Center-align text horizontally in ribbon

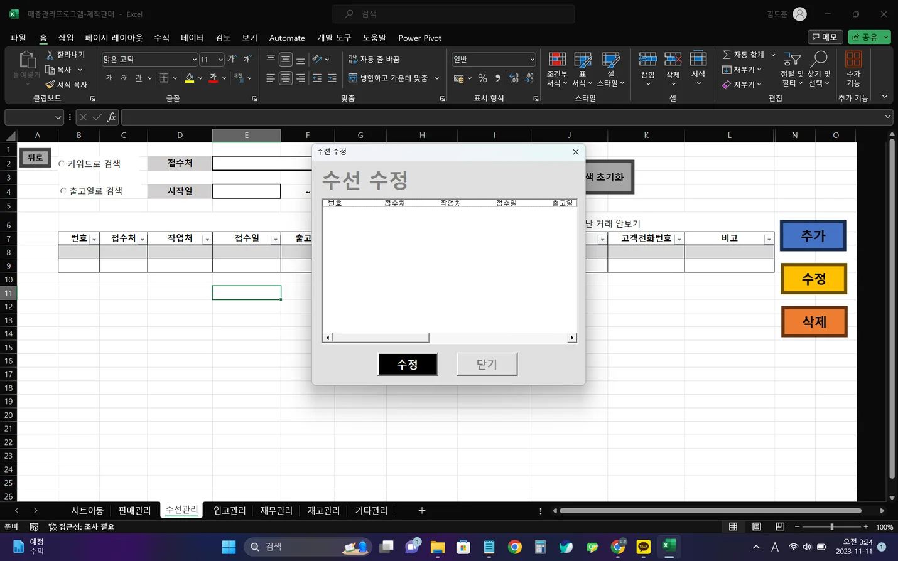point(286,78)
